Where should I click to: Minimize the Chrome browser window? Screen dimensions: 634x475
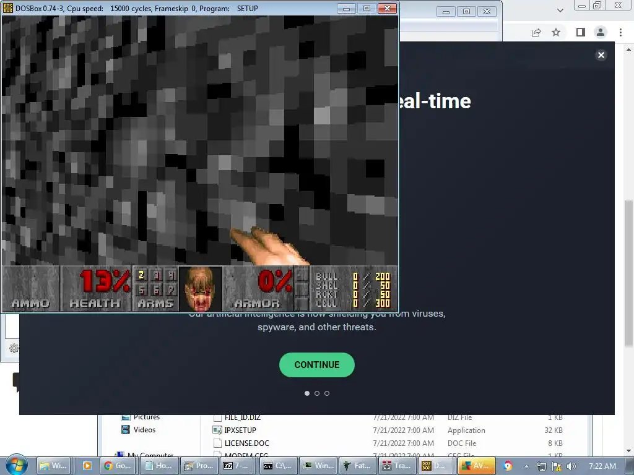tap(582, 6)
